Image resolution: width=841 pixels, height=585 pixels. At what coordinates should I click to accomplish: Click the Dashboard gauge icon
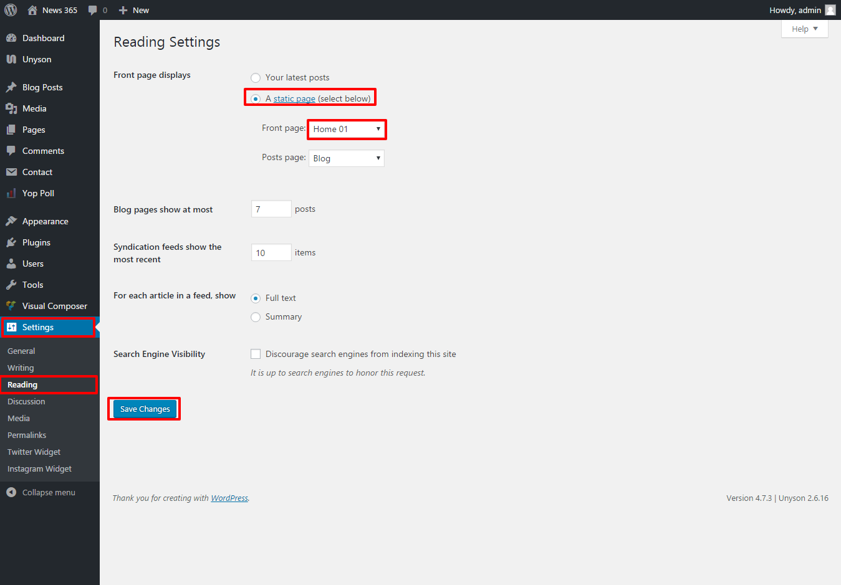coord(11,38)
